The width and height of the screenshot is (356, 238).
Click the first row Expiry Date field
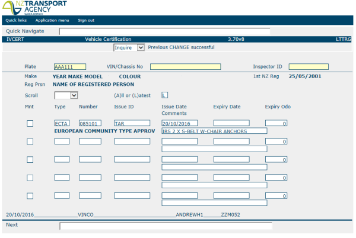231,123
